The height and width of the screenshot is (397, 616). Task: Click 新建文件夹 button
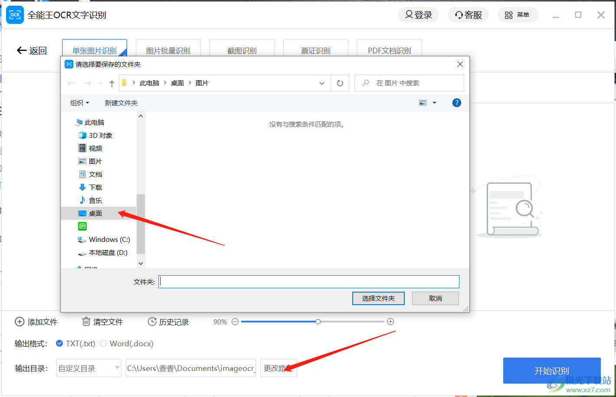coord(121,103)
